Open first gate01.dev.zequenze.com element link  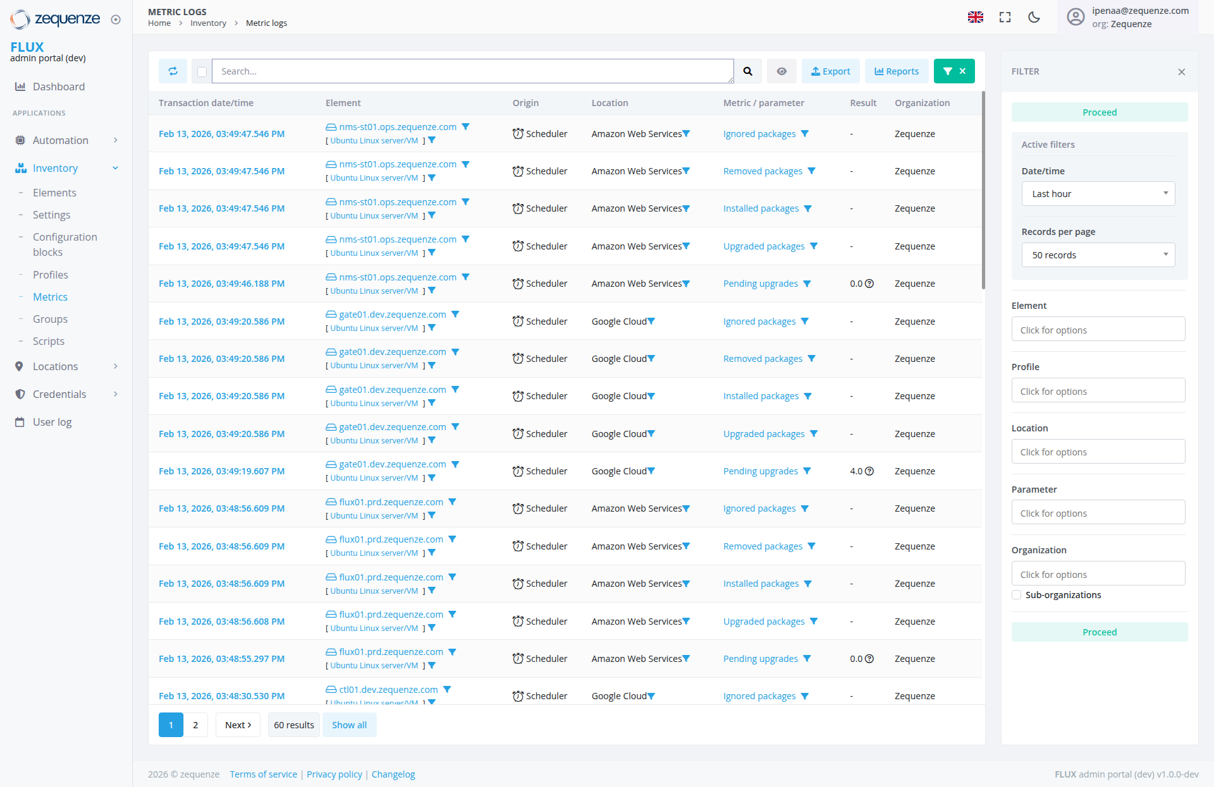(392, 315)
